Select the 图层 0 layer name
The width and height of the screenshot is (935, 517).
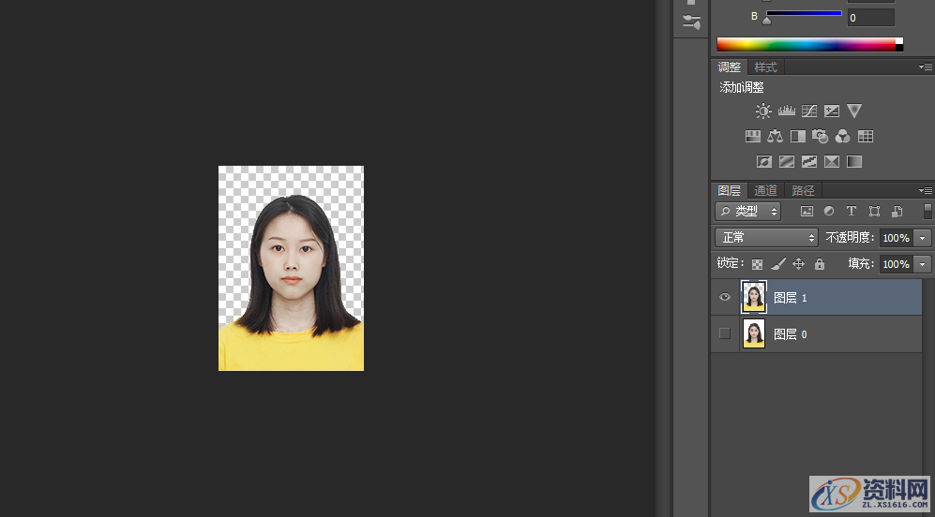tap(790, 334)
